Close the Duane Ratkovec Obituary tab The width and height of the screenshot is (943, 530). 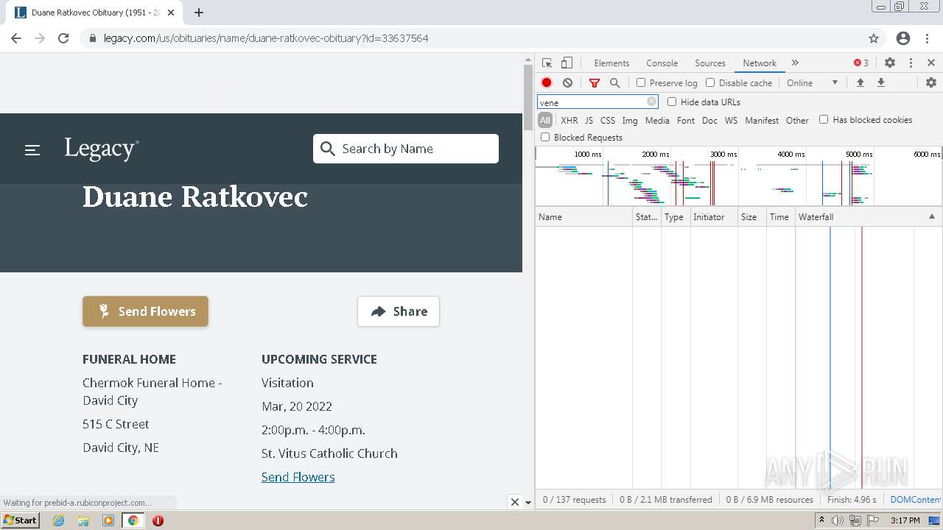click(x=172, y=13)
